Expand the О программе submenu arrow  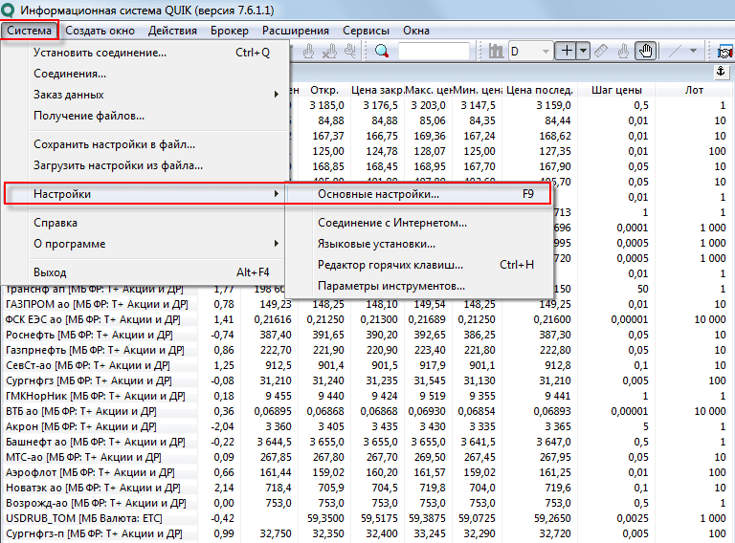point(276,244)
